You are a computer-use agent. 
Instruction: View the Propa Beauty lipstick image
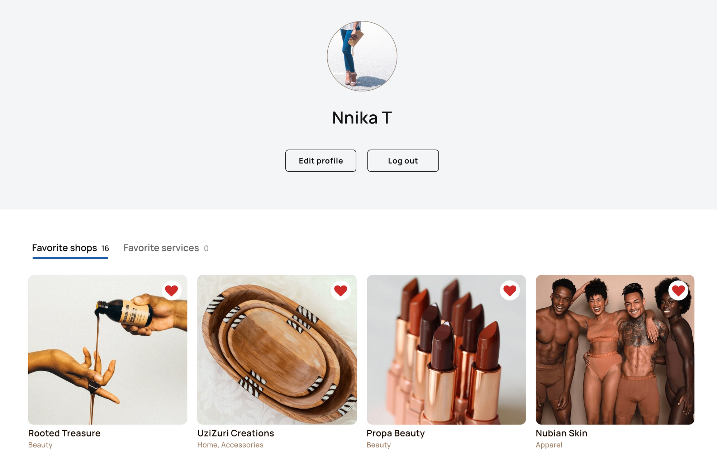coord(446,350)
